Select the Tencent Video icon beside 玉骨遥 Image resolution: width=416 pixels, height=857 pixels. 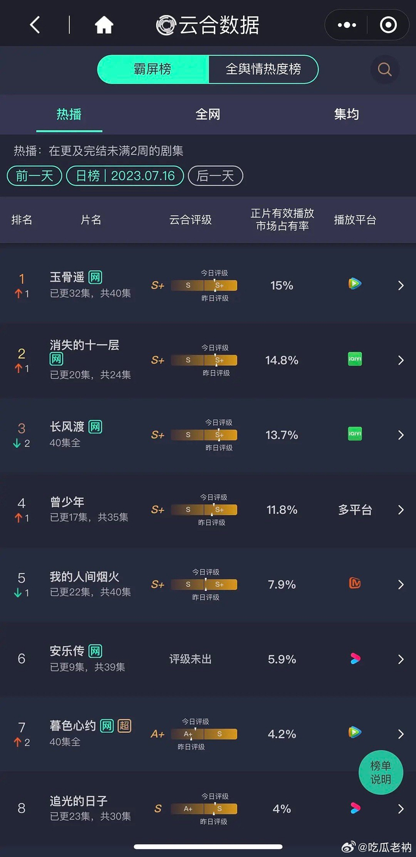click(355, 284)
